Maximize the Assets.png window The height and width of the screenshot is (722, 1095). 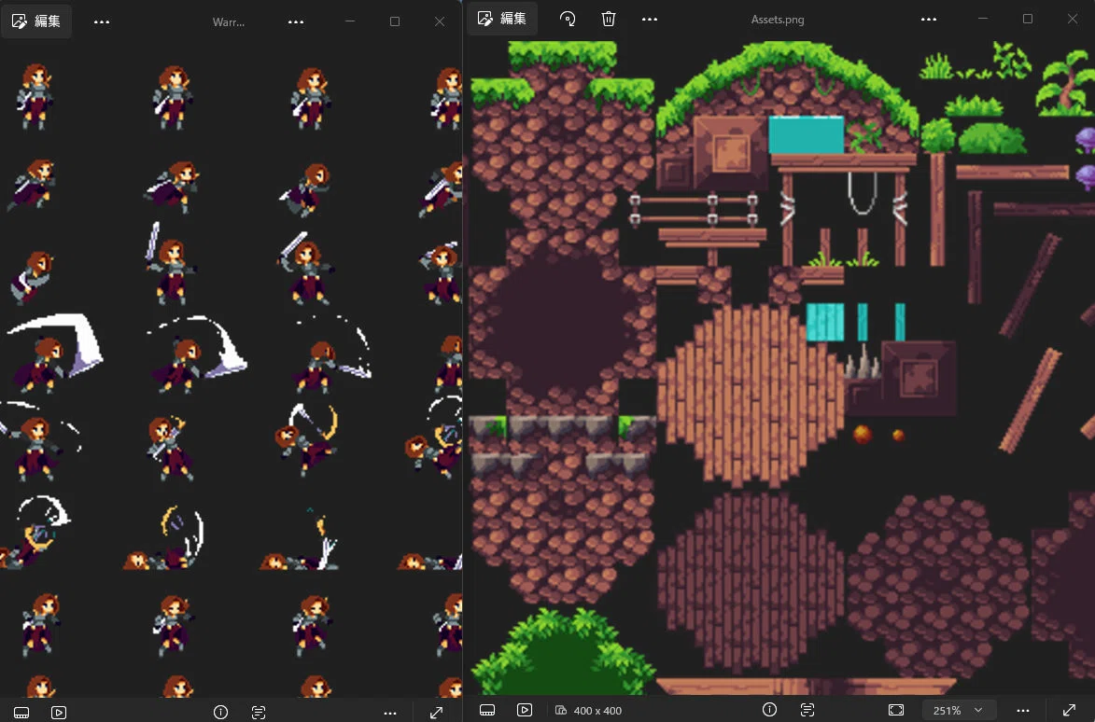coord(1027,19)
